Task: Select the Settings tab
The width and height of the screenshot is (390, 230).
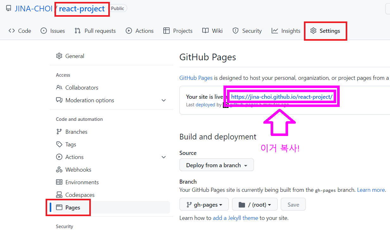Action: click(x=325, y=31)
